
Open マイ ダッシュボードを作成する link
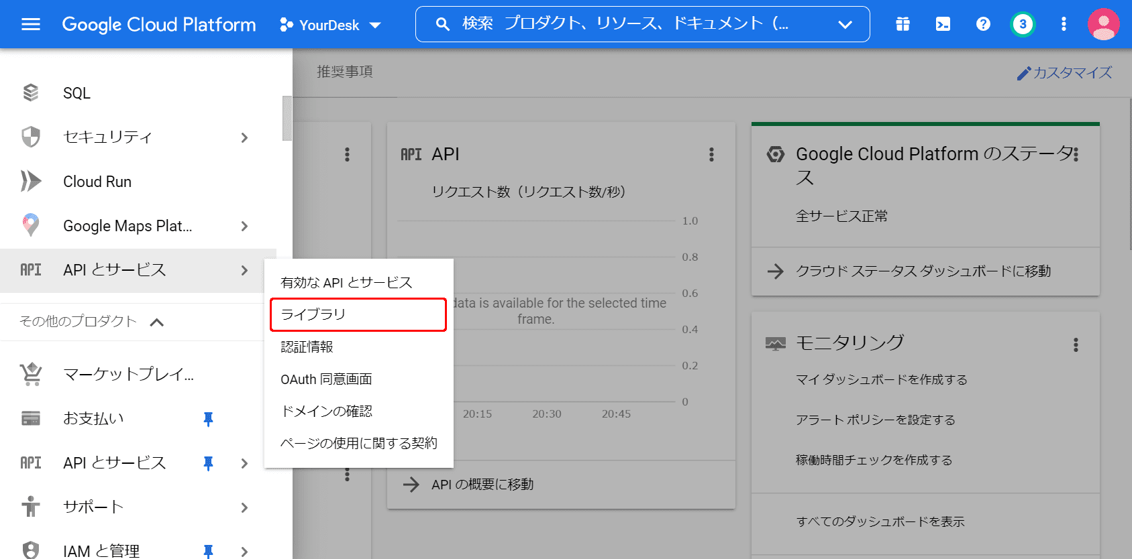[882, 379]
